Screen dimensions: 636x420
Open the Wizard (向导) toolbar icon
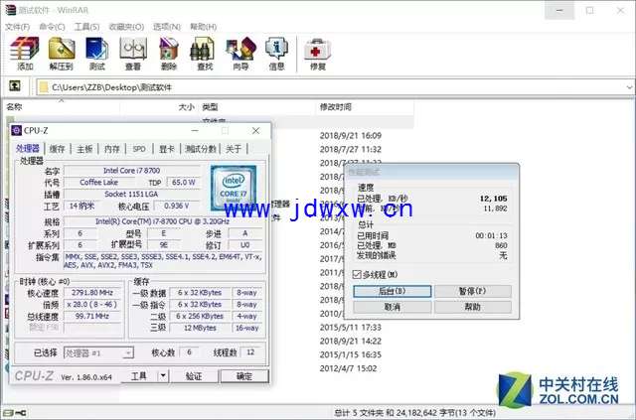pyautogui.click(x=240, y=53)
